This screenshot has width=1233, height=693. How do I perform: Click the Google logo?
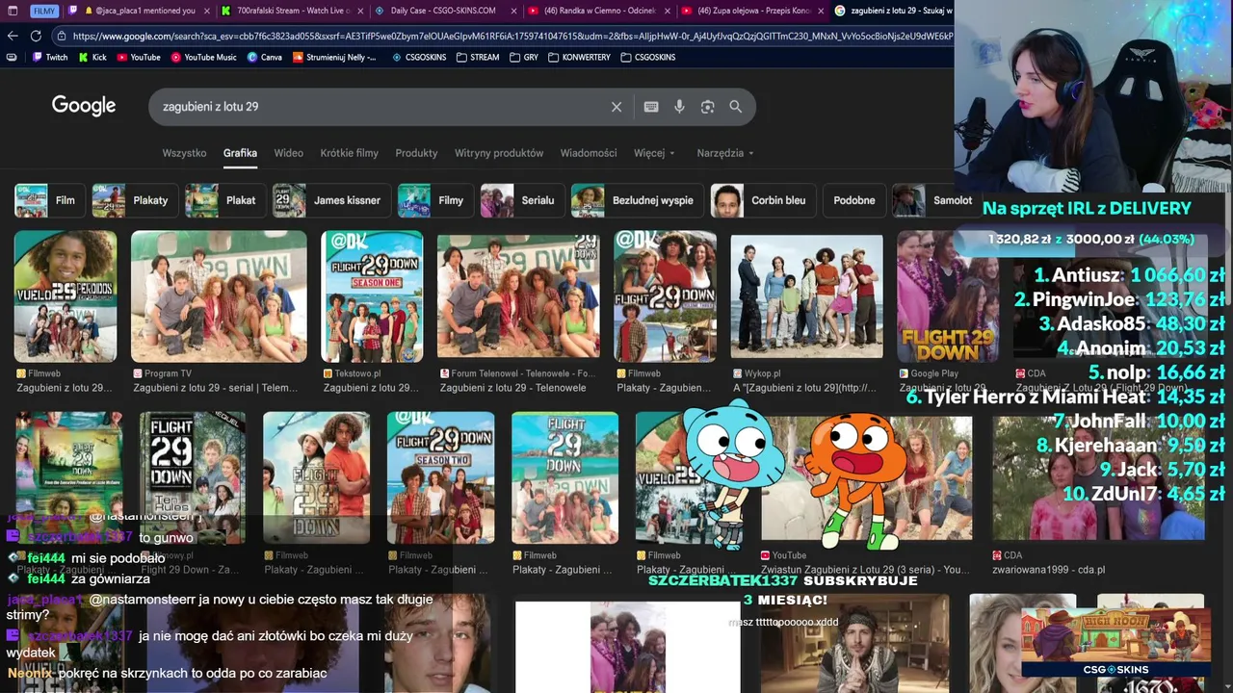[84, 106]
